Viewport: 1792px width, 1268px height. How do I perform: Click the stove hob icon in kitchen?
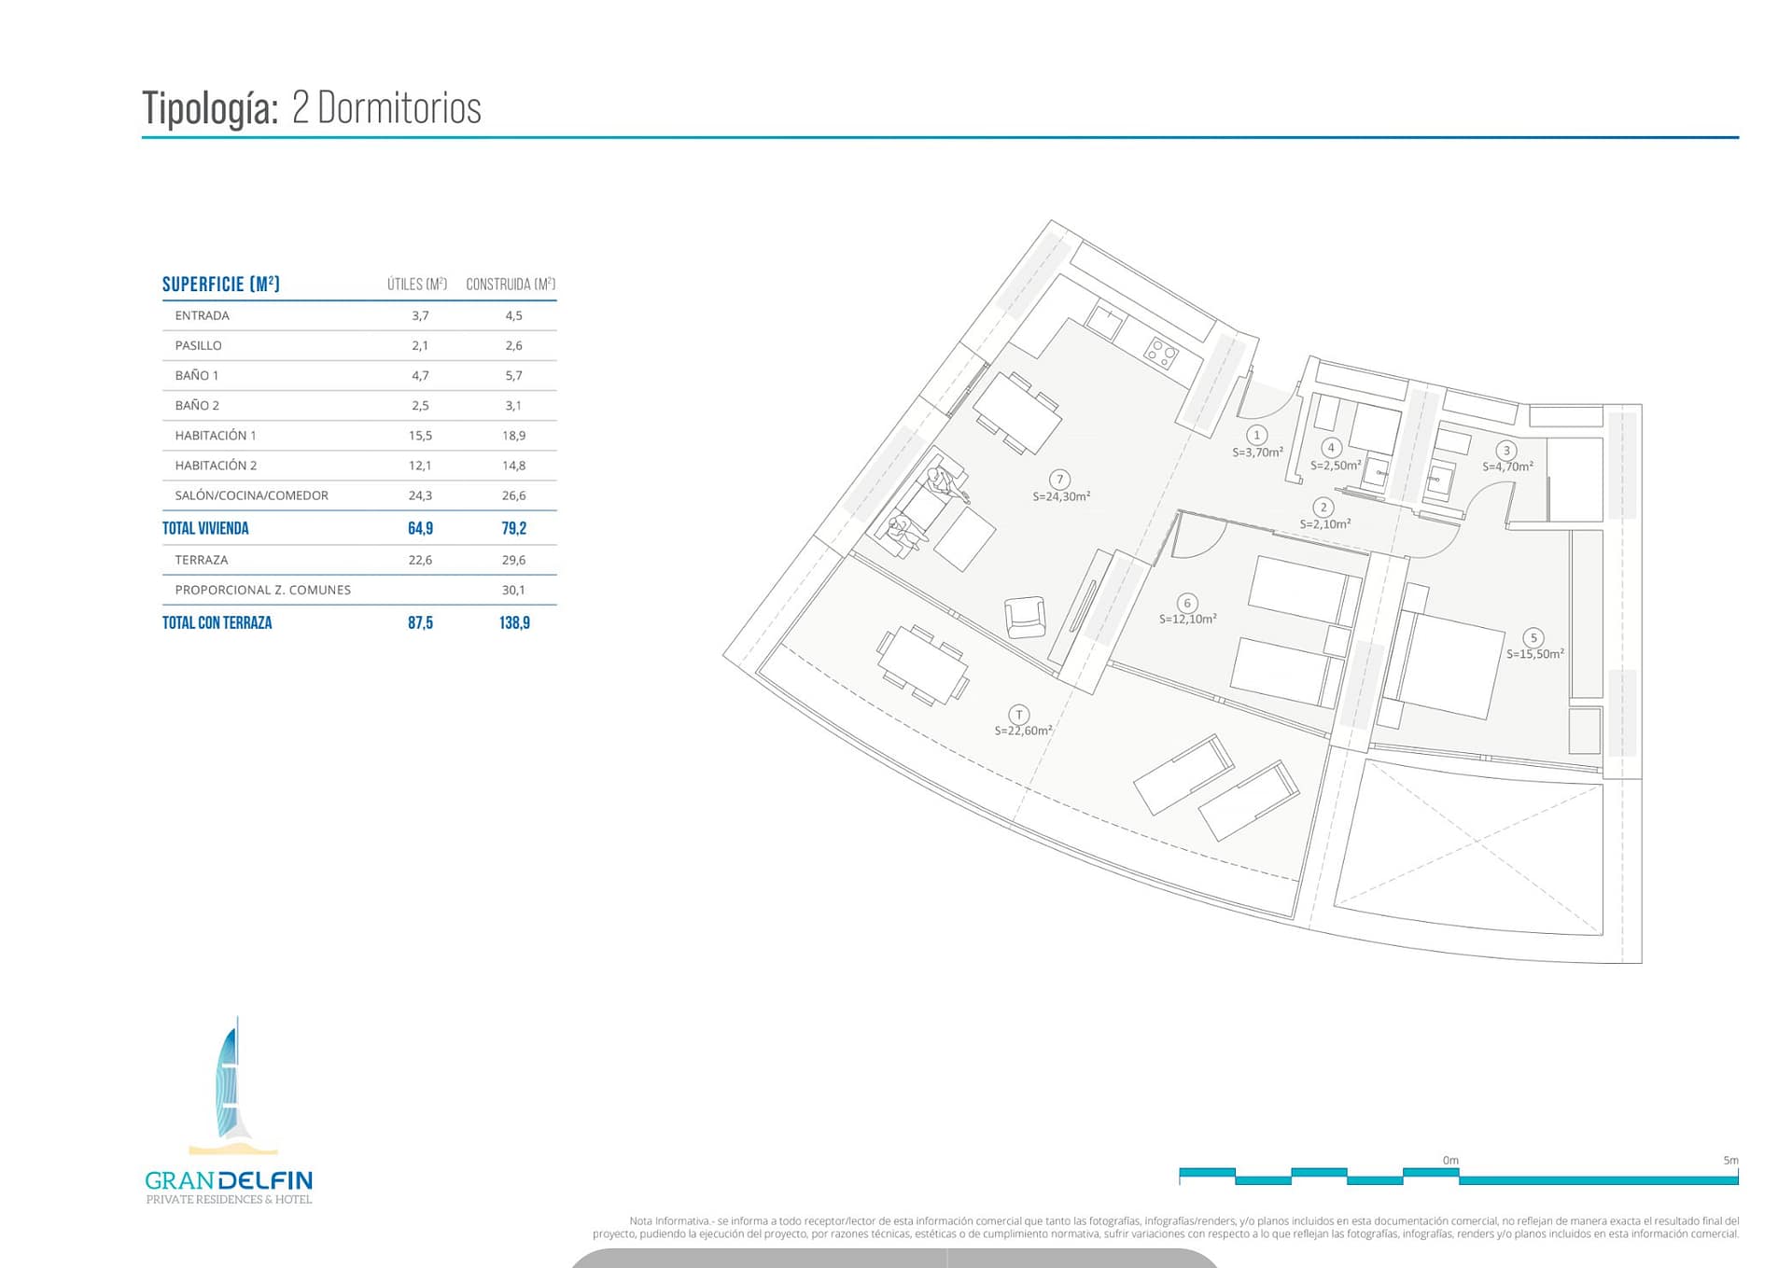tap(1161, 352)
